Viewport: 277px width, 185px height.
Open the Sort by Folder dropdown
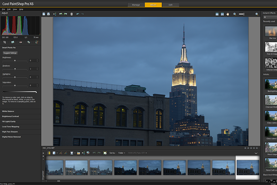[x=122, y=153]
